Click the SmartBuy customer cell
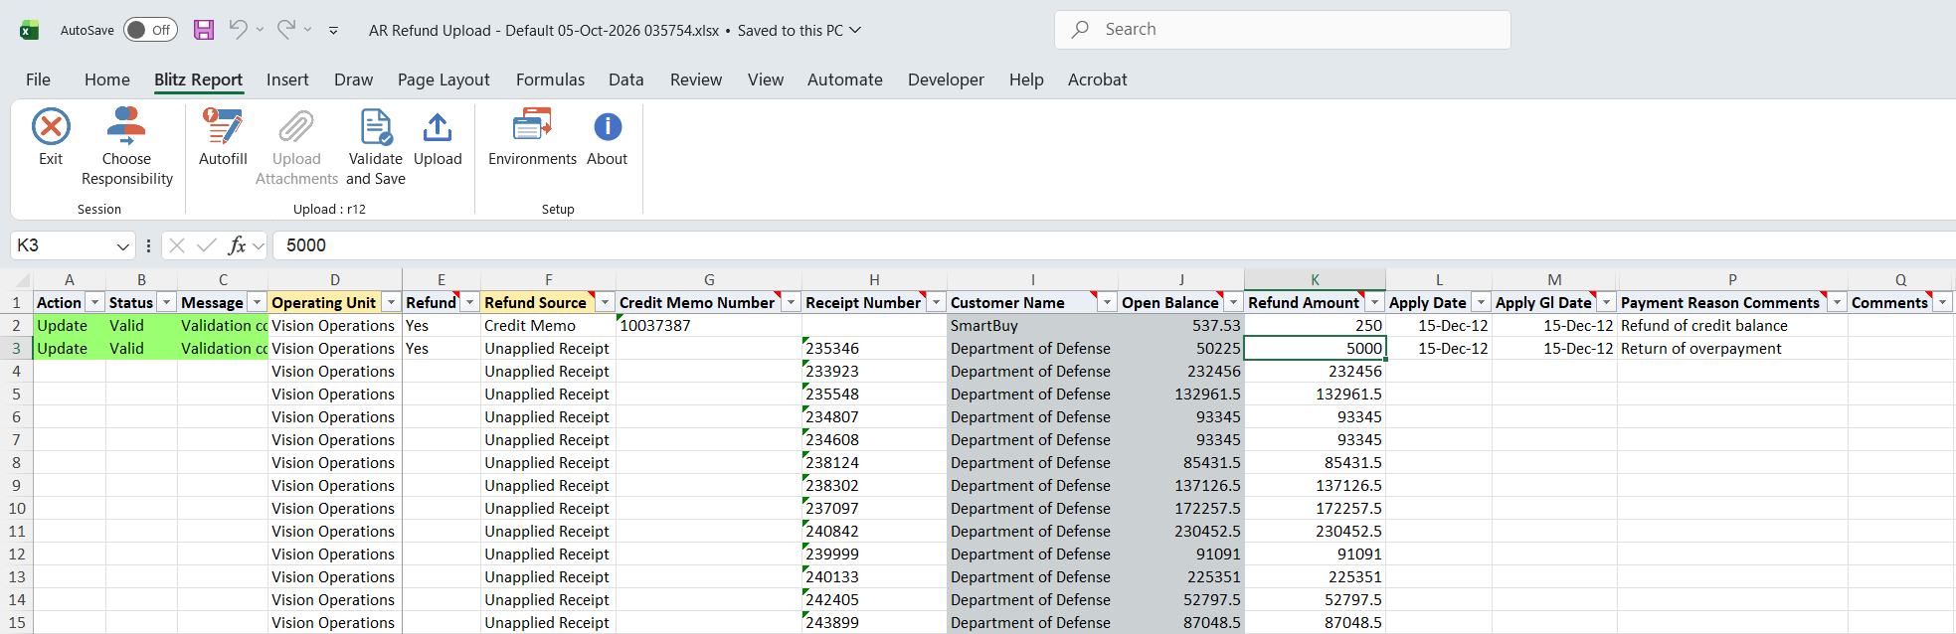Image resolution: width=1956 pixels, height=634 pixels. tap(1032, 325)
